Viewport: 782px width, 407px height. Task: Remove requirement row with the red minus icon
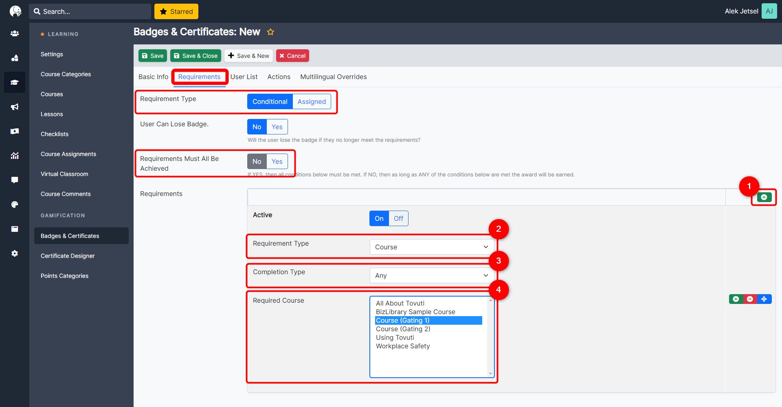750,299
